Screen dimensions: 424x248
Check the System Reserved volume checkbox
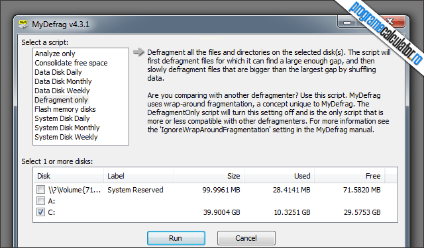tap(40, 189)
